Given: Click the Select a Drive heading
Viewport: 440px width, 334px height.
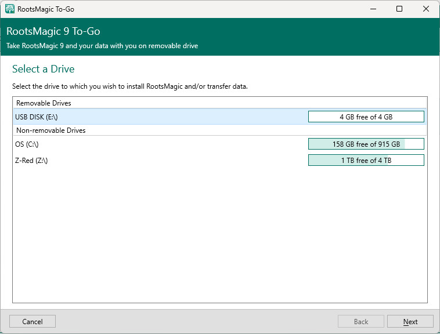Looking at the screenshot, I should (x=44, y=69).
